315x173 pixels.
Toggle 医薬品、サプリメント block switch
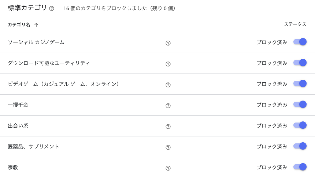[x=300, y=146]
